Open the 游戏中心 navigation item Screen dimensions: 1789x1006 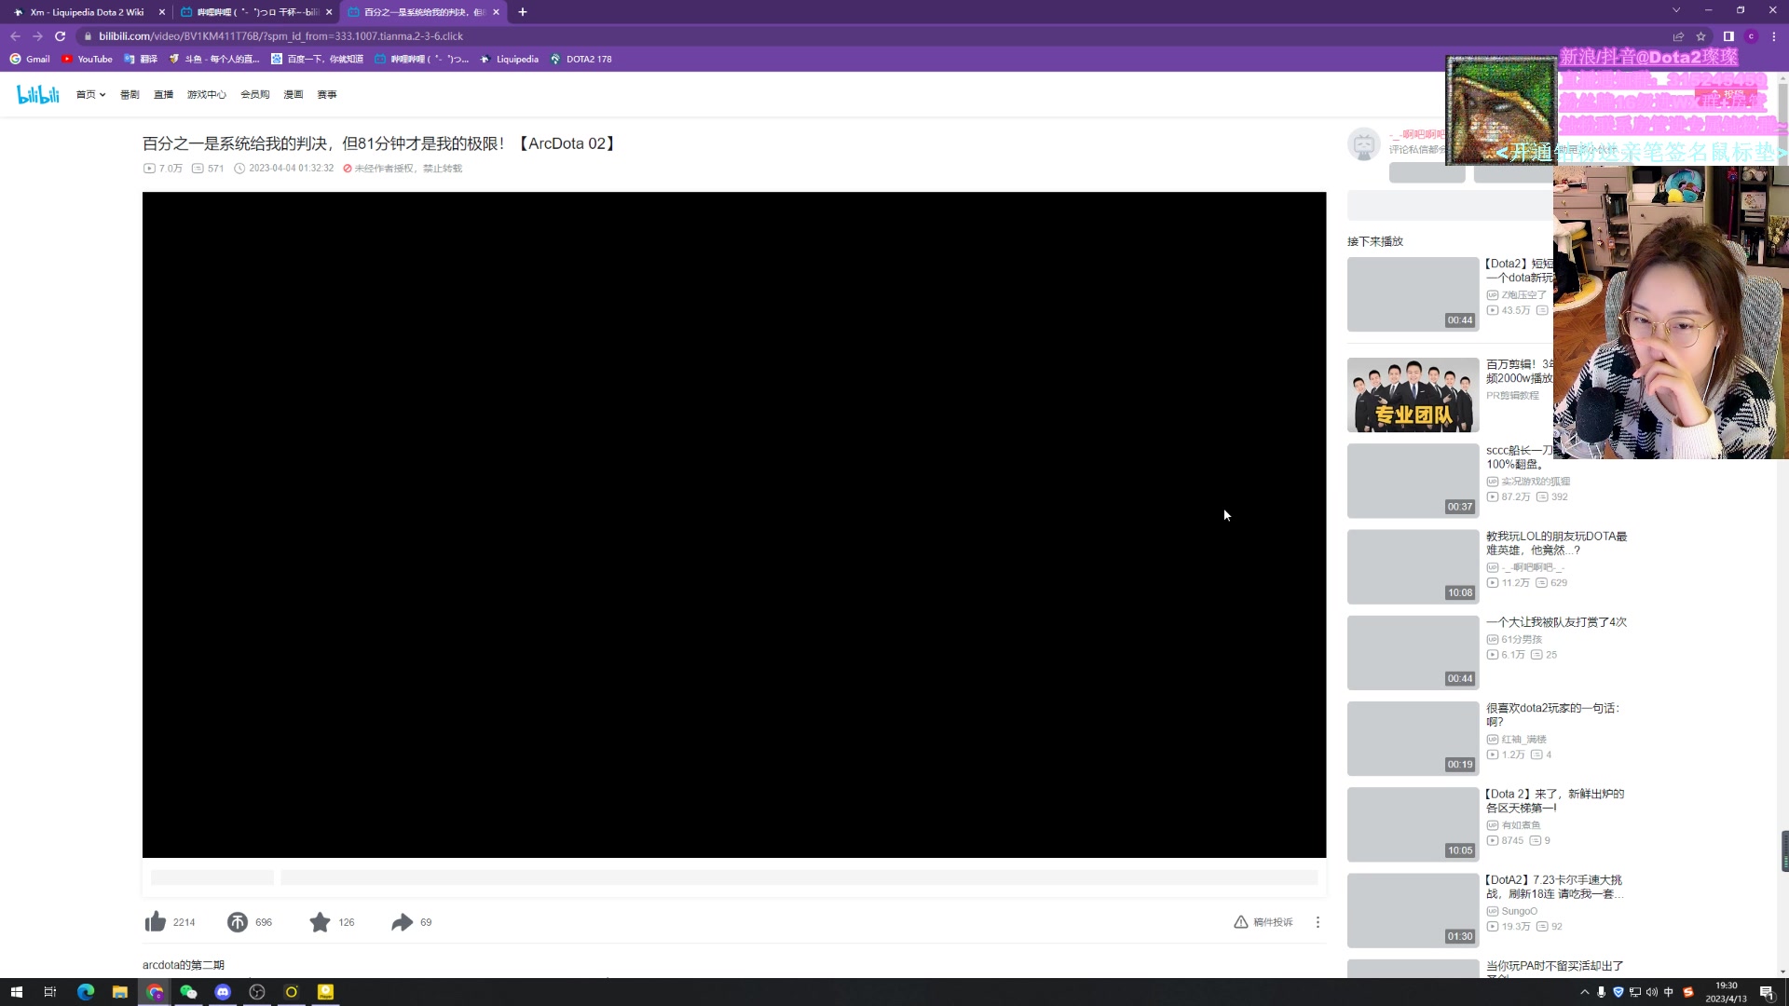tap(206, 94)
